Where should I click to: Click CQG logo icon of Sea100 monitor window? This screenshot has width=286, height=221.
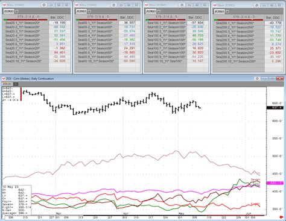click(x=147, y=5)
